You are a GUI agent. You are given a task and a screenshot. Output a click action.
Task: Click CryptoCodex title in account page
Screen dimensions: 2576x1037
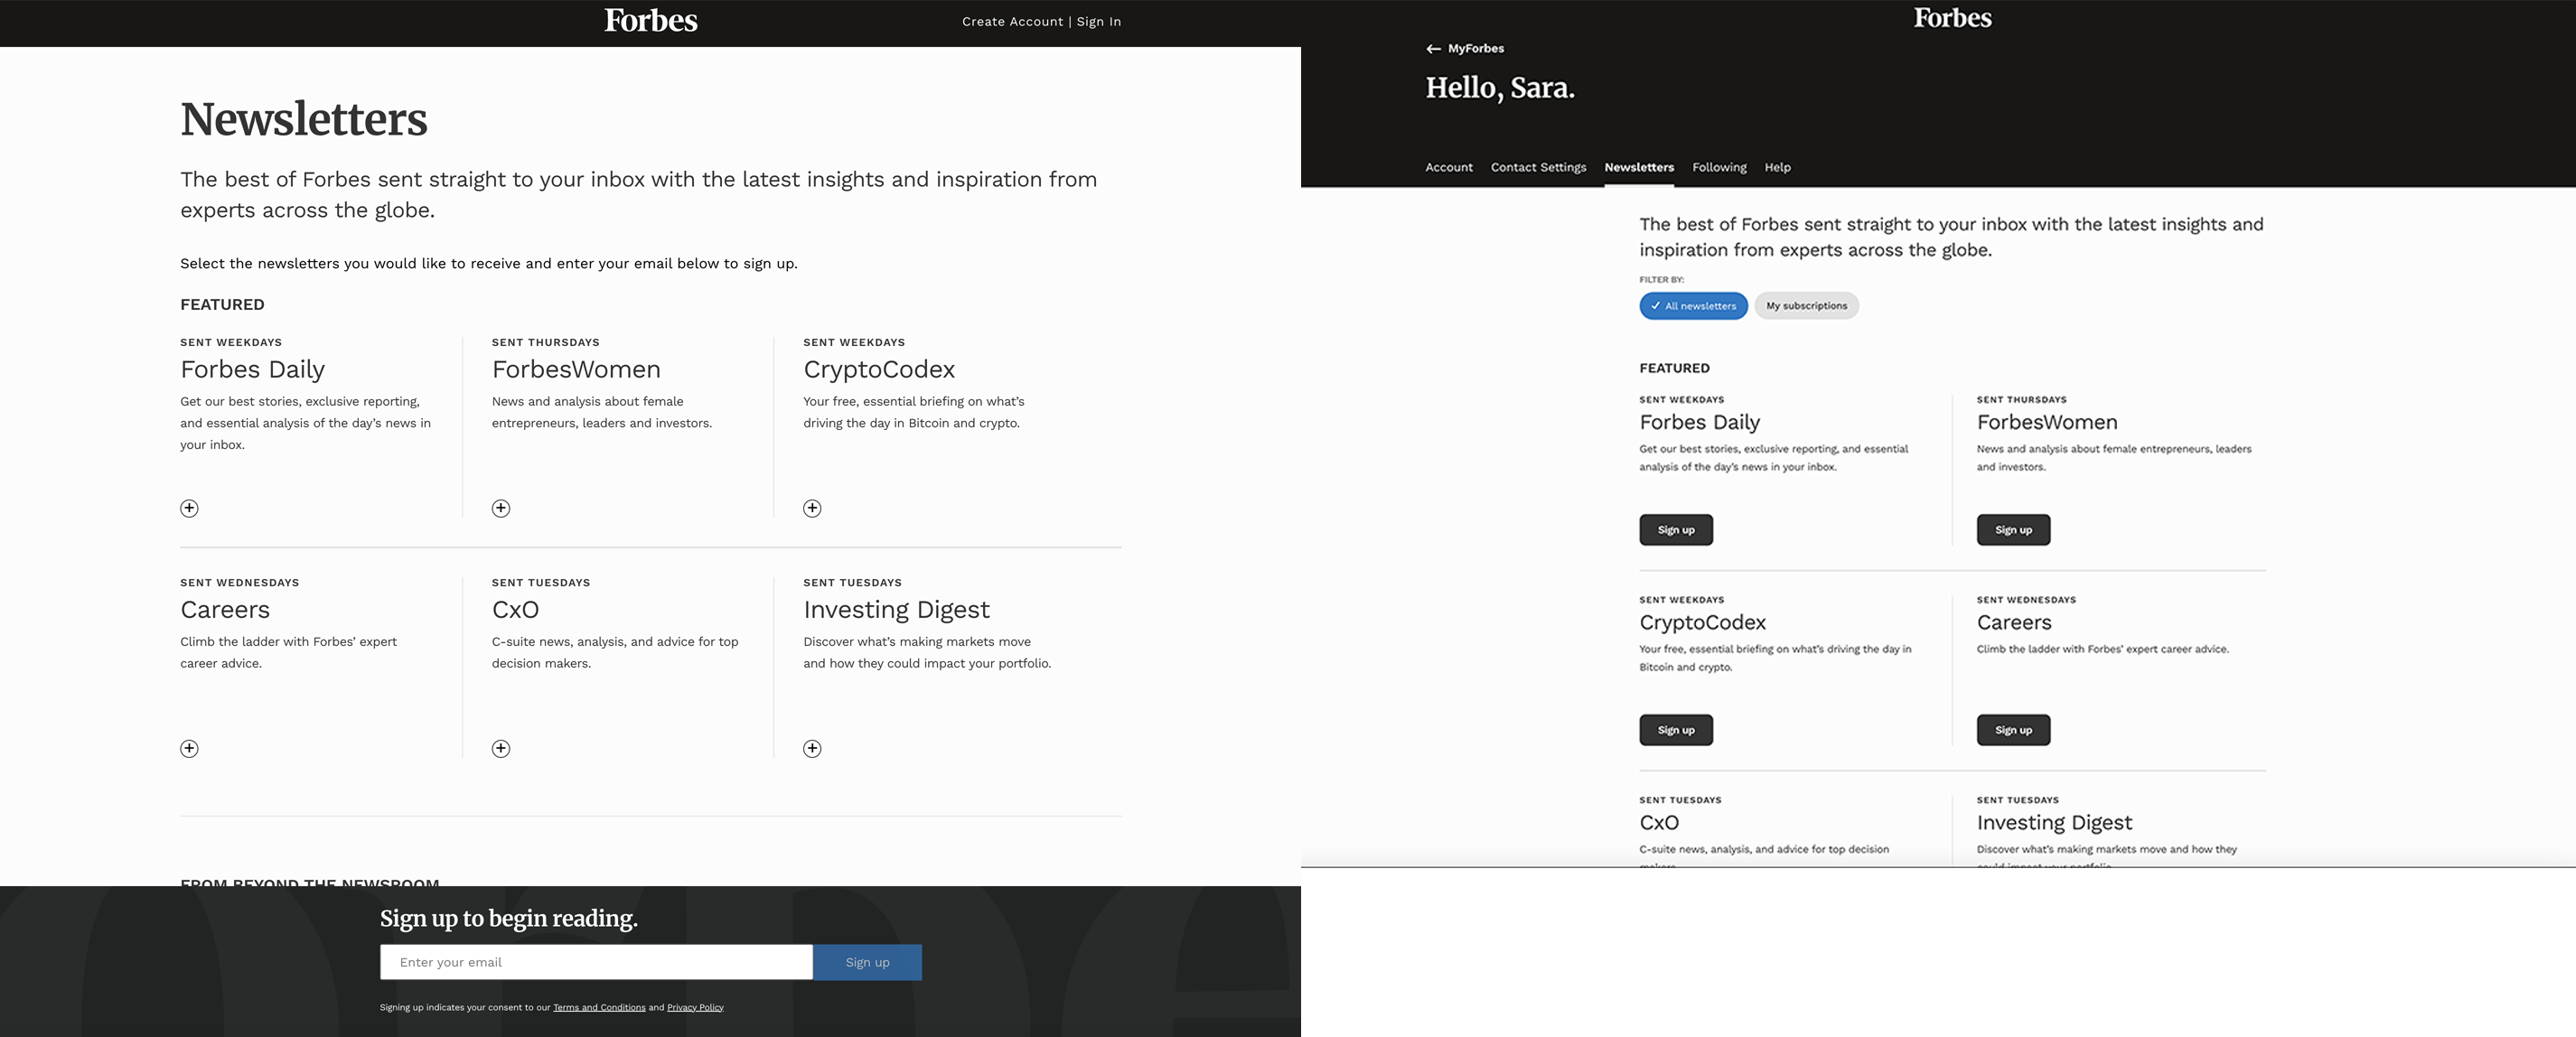[x=1703, y=622]
